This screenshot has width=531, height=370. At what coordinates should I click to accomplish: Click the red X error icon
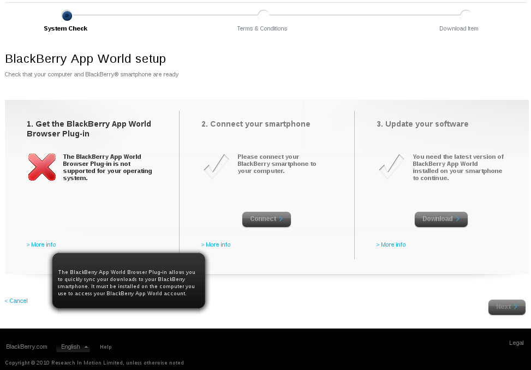[x=42, y=167]
